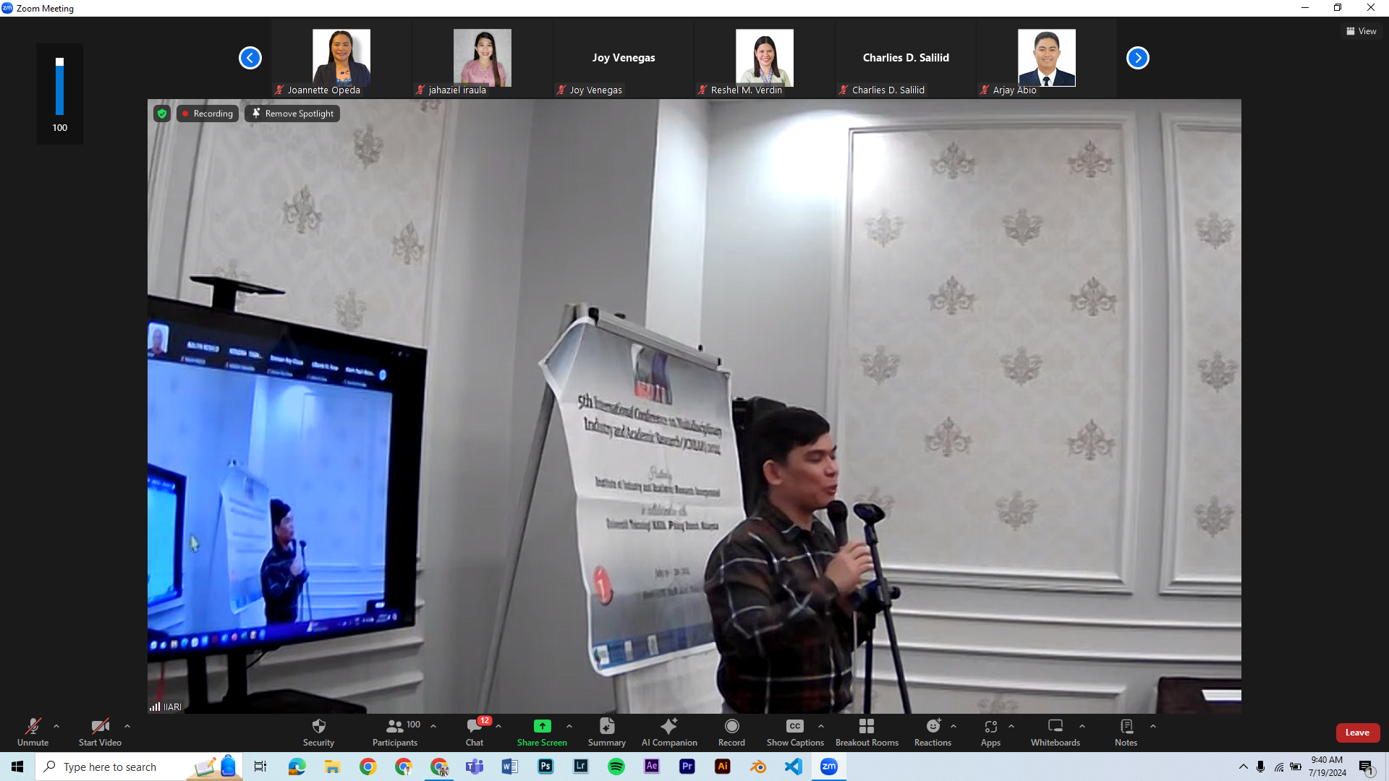
Task: Click the AI Companion sparkle icon
Action: coord(669,727)
